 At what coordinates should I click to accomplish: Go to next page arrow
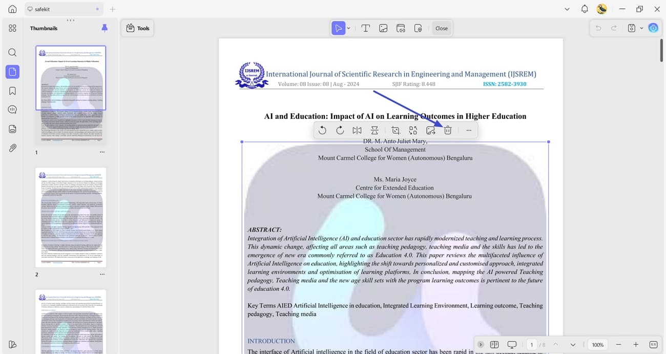573,345
